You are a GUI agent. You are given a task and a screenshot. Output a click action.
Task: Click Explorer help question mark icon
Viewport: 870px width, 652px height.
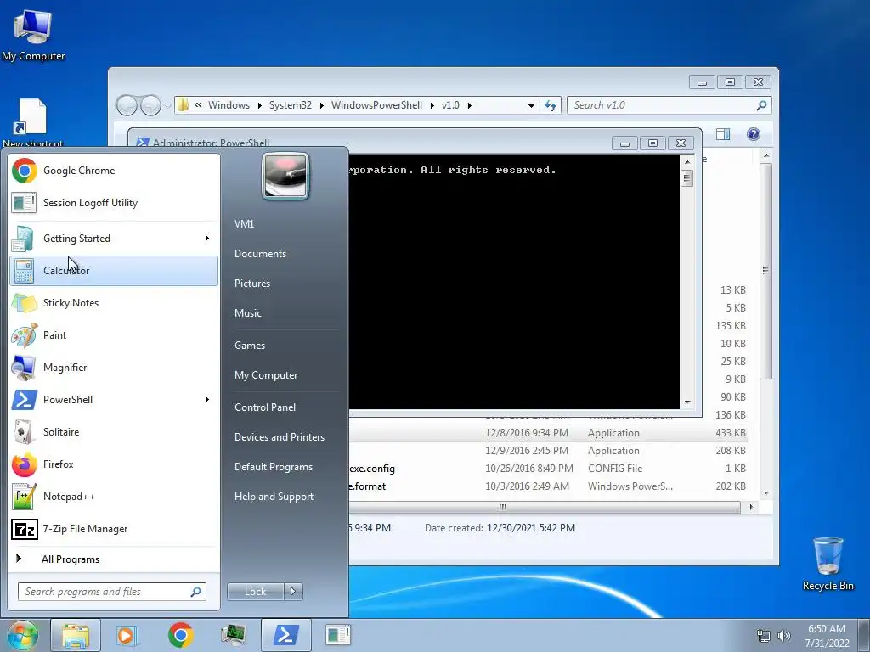pos(754,134)
